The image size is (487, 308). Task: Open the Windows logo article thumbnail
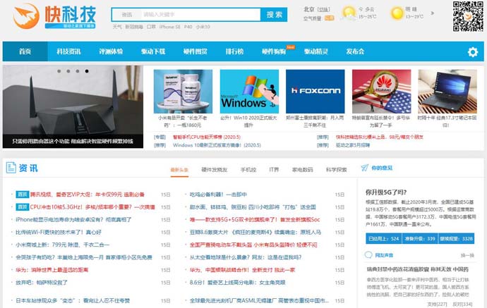(x=249, y=91)
